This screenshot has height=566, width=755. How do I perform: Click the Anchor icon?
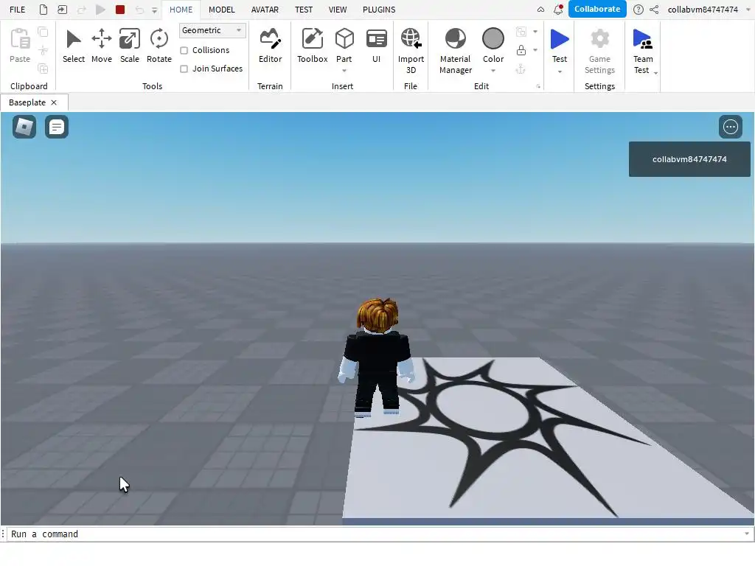[x=521, y=69]
